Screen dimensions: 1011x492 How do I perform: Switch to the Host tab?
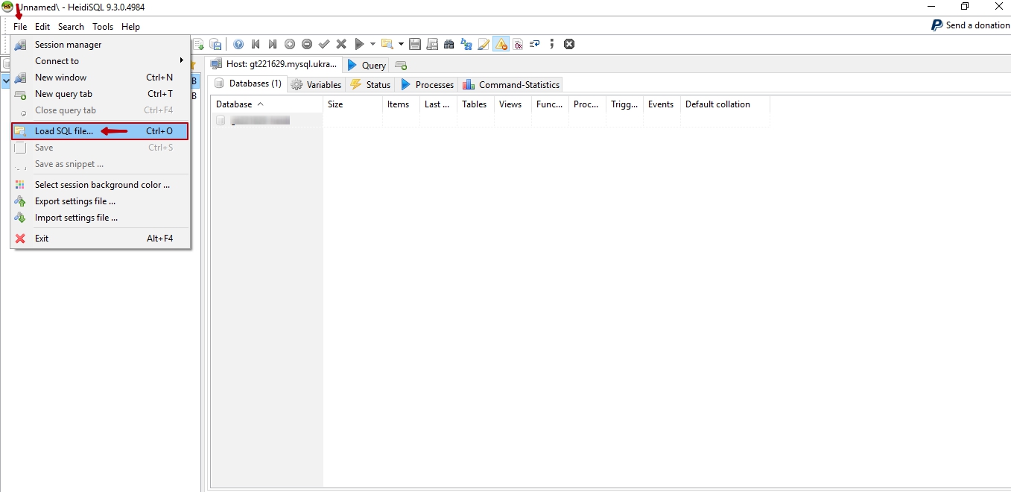(x=274, y=65)
